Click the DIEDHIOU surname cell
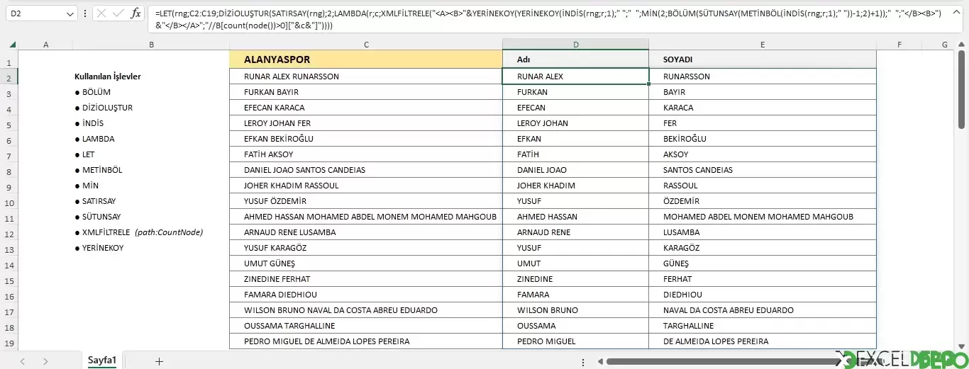This screenshot has height=369, width=969. coord(763,295)
